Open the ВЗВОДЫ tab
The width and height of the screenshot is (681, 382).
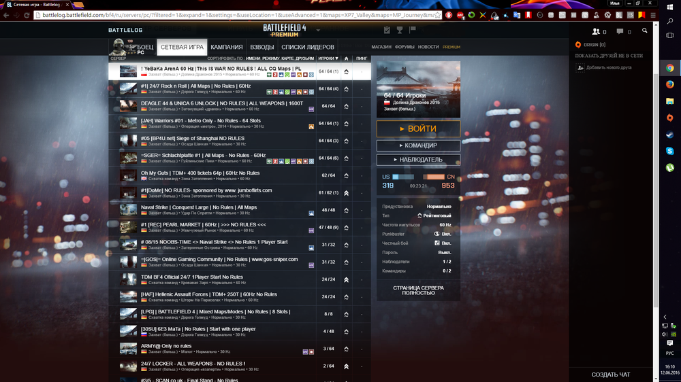pyautogui.click(x=262, y=47)
